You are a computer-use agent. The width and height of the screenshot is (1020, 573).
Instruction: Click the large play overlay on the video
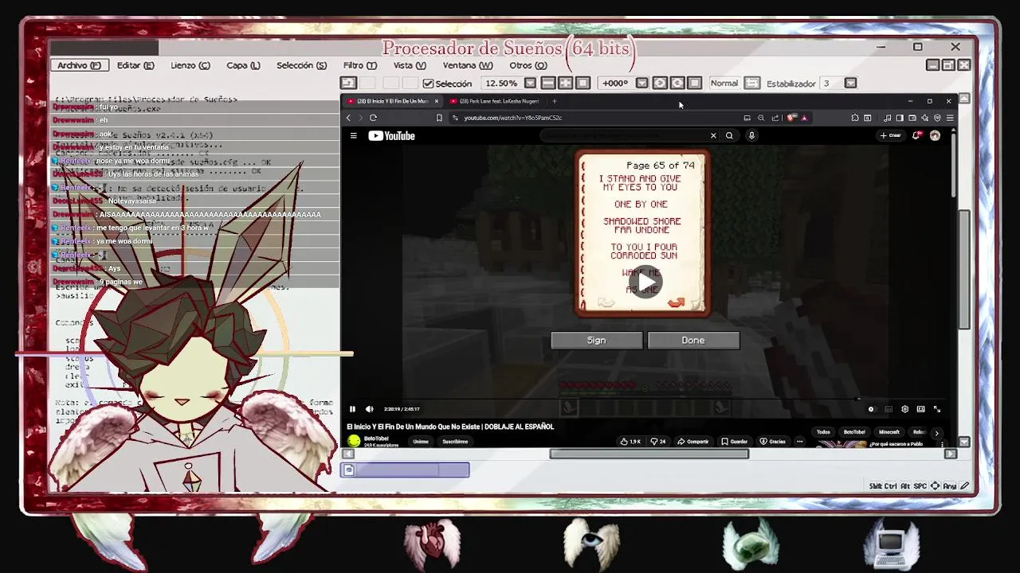coord(645,282)
